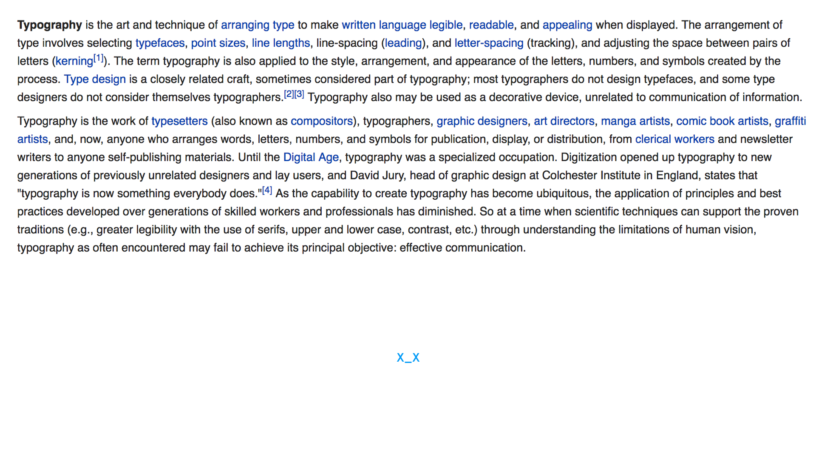Click the 'typesetters' link
This screenshot has width=816, height=459.
tap(179, 121)
